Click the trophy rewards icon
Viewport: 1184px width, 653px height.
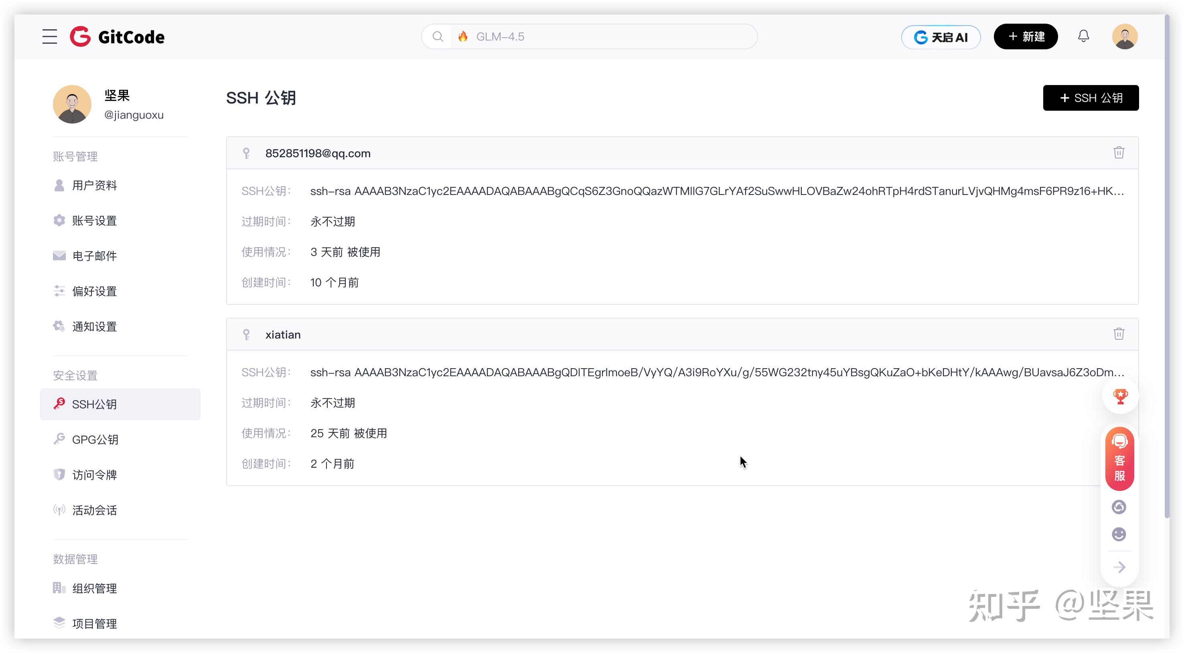(1120, 397)
